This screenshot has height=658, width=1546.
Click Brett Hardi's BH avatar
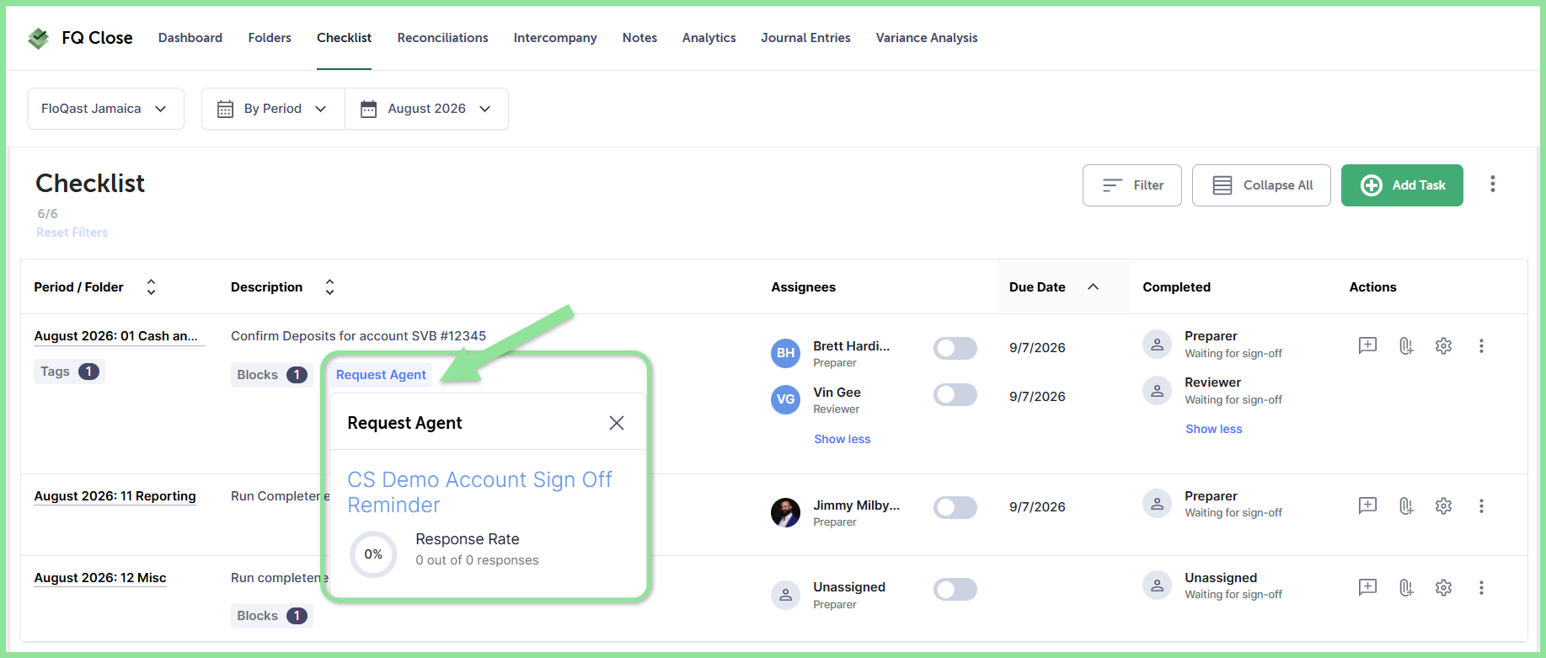pyautogui.click(x=785, y=353)
